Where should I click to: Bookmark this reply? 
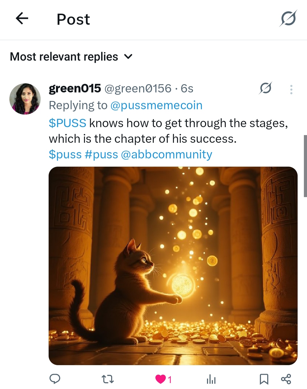point(264,379)
